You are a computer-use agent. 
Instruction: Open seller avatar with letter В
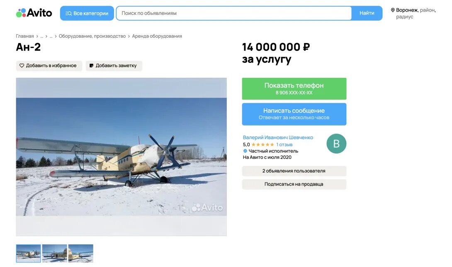click(336, 144)
